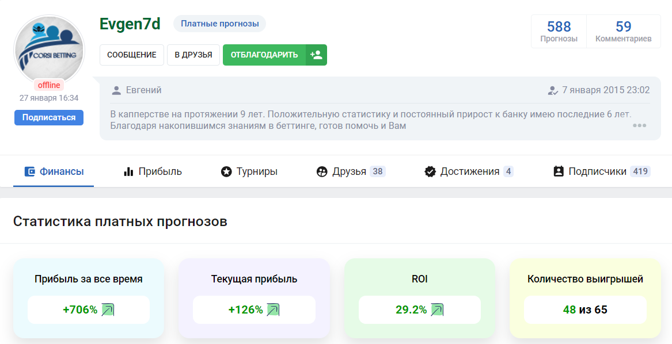This screenshot has width=672, height=344.
Task: Expand the bio with the three dots
Action: point(639,126)
